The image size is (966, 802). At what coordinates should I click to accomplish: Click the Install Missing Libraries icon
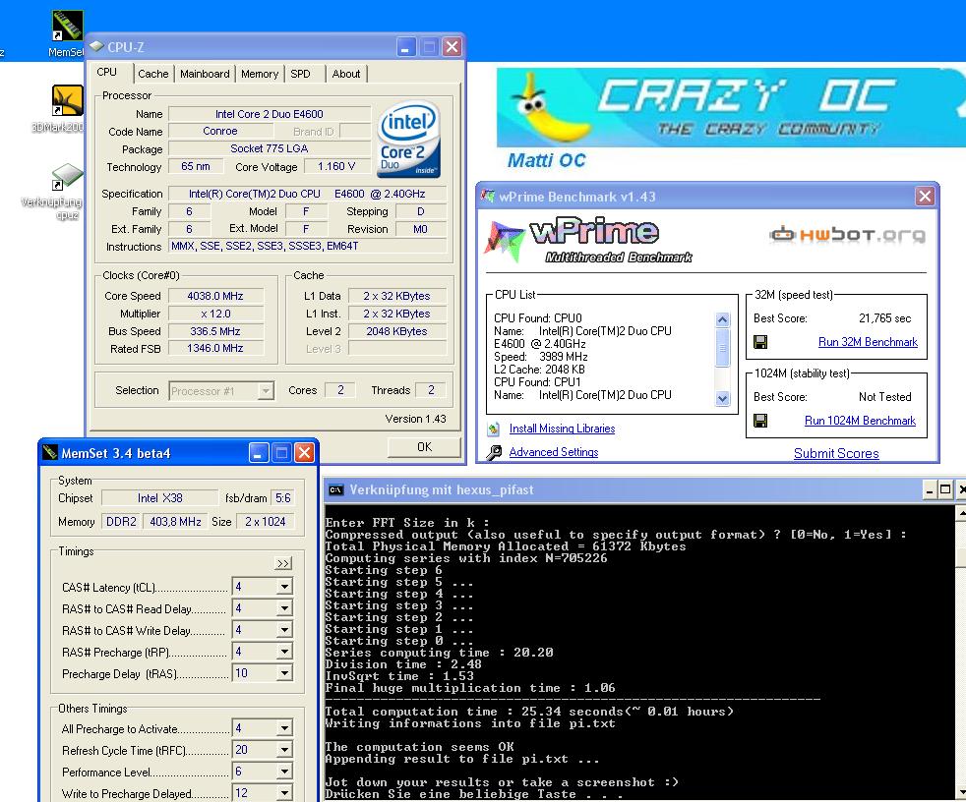494,429
